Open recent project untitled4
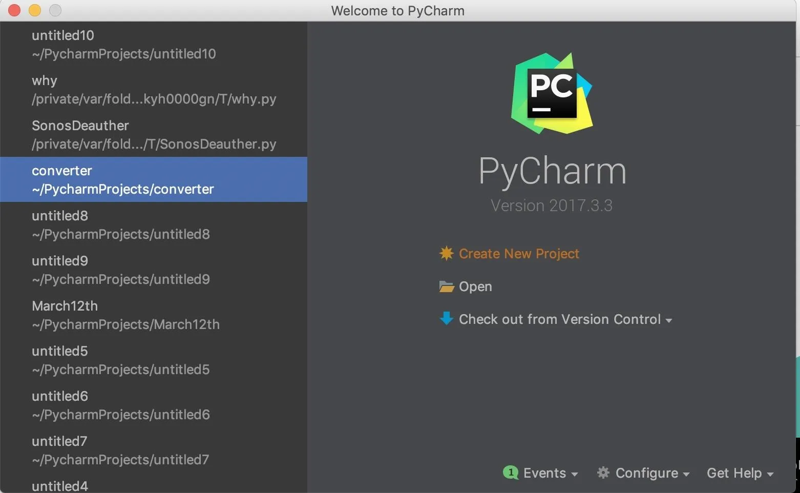The height and width of the screenshot is (493, 800). 154,483
